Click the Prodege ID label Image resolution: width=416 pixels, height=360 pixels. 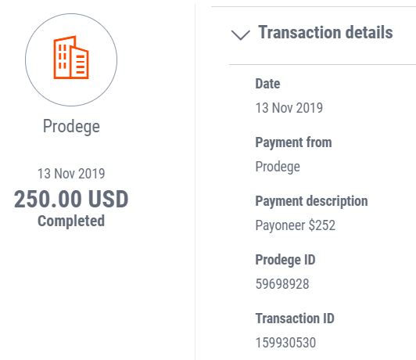point(285,260)
